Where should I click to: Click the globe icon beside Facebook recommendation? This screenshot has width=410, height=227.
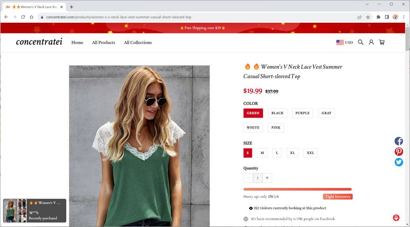click(246, 219)
